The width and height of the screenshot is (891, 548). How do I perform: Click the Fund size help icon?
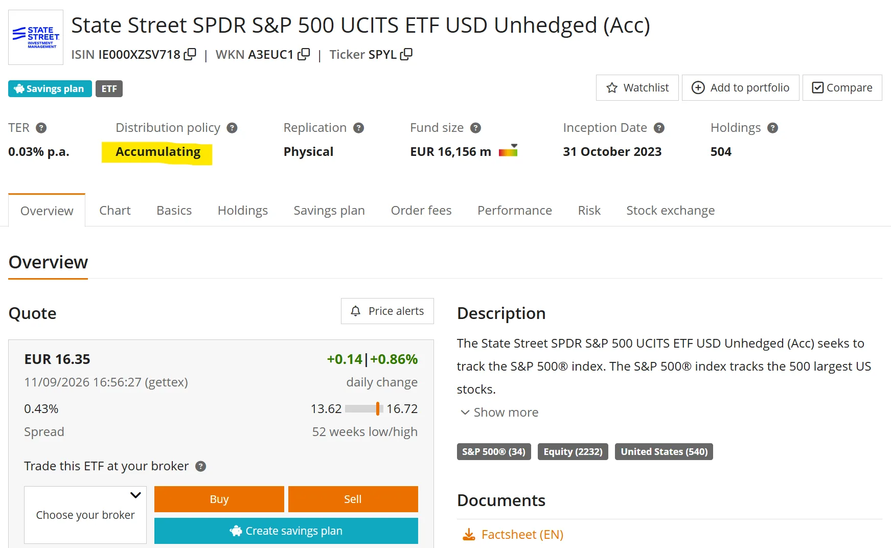pyautogui.click(x=476, y=128)
